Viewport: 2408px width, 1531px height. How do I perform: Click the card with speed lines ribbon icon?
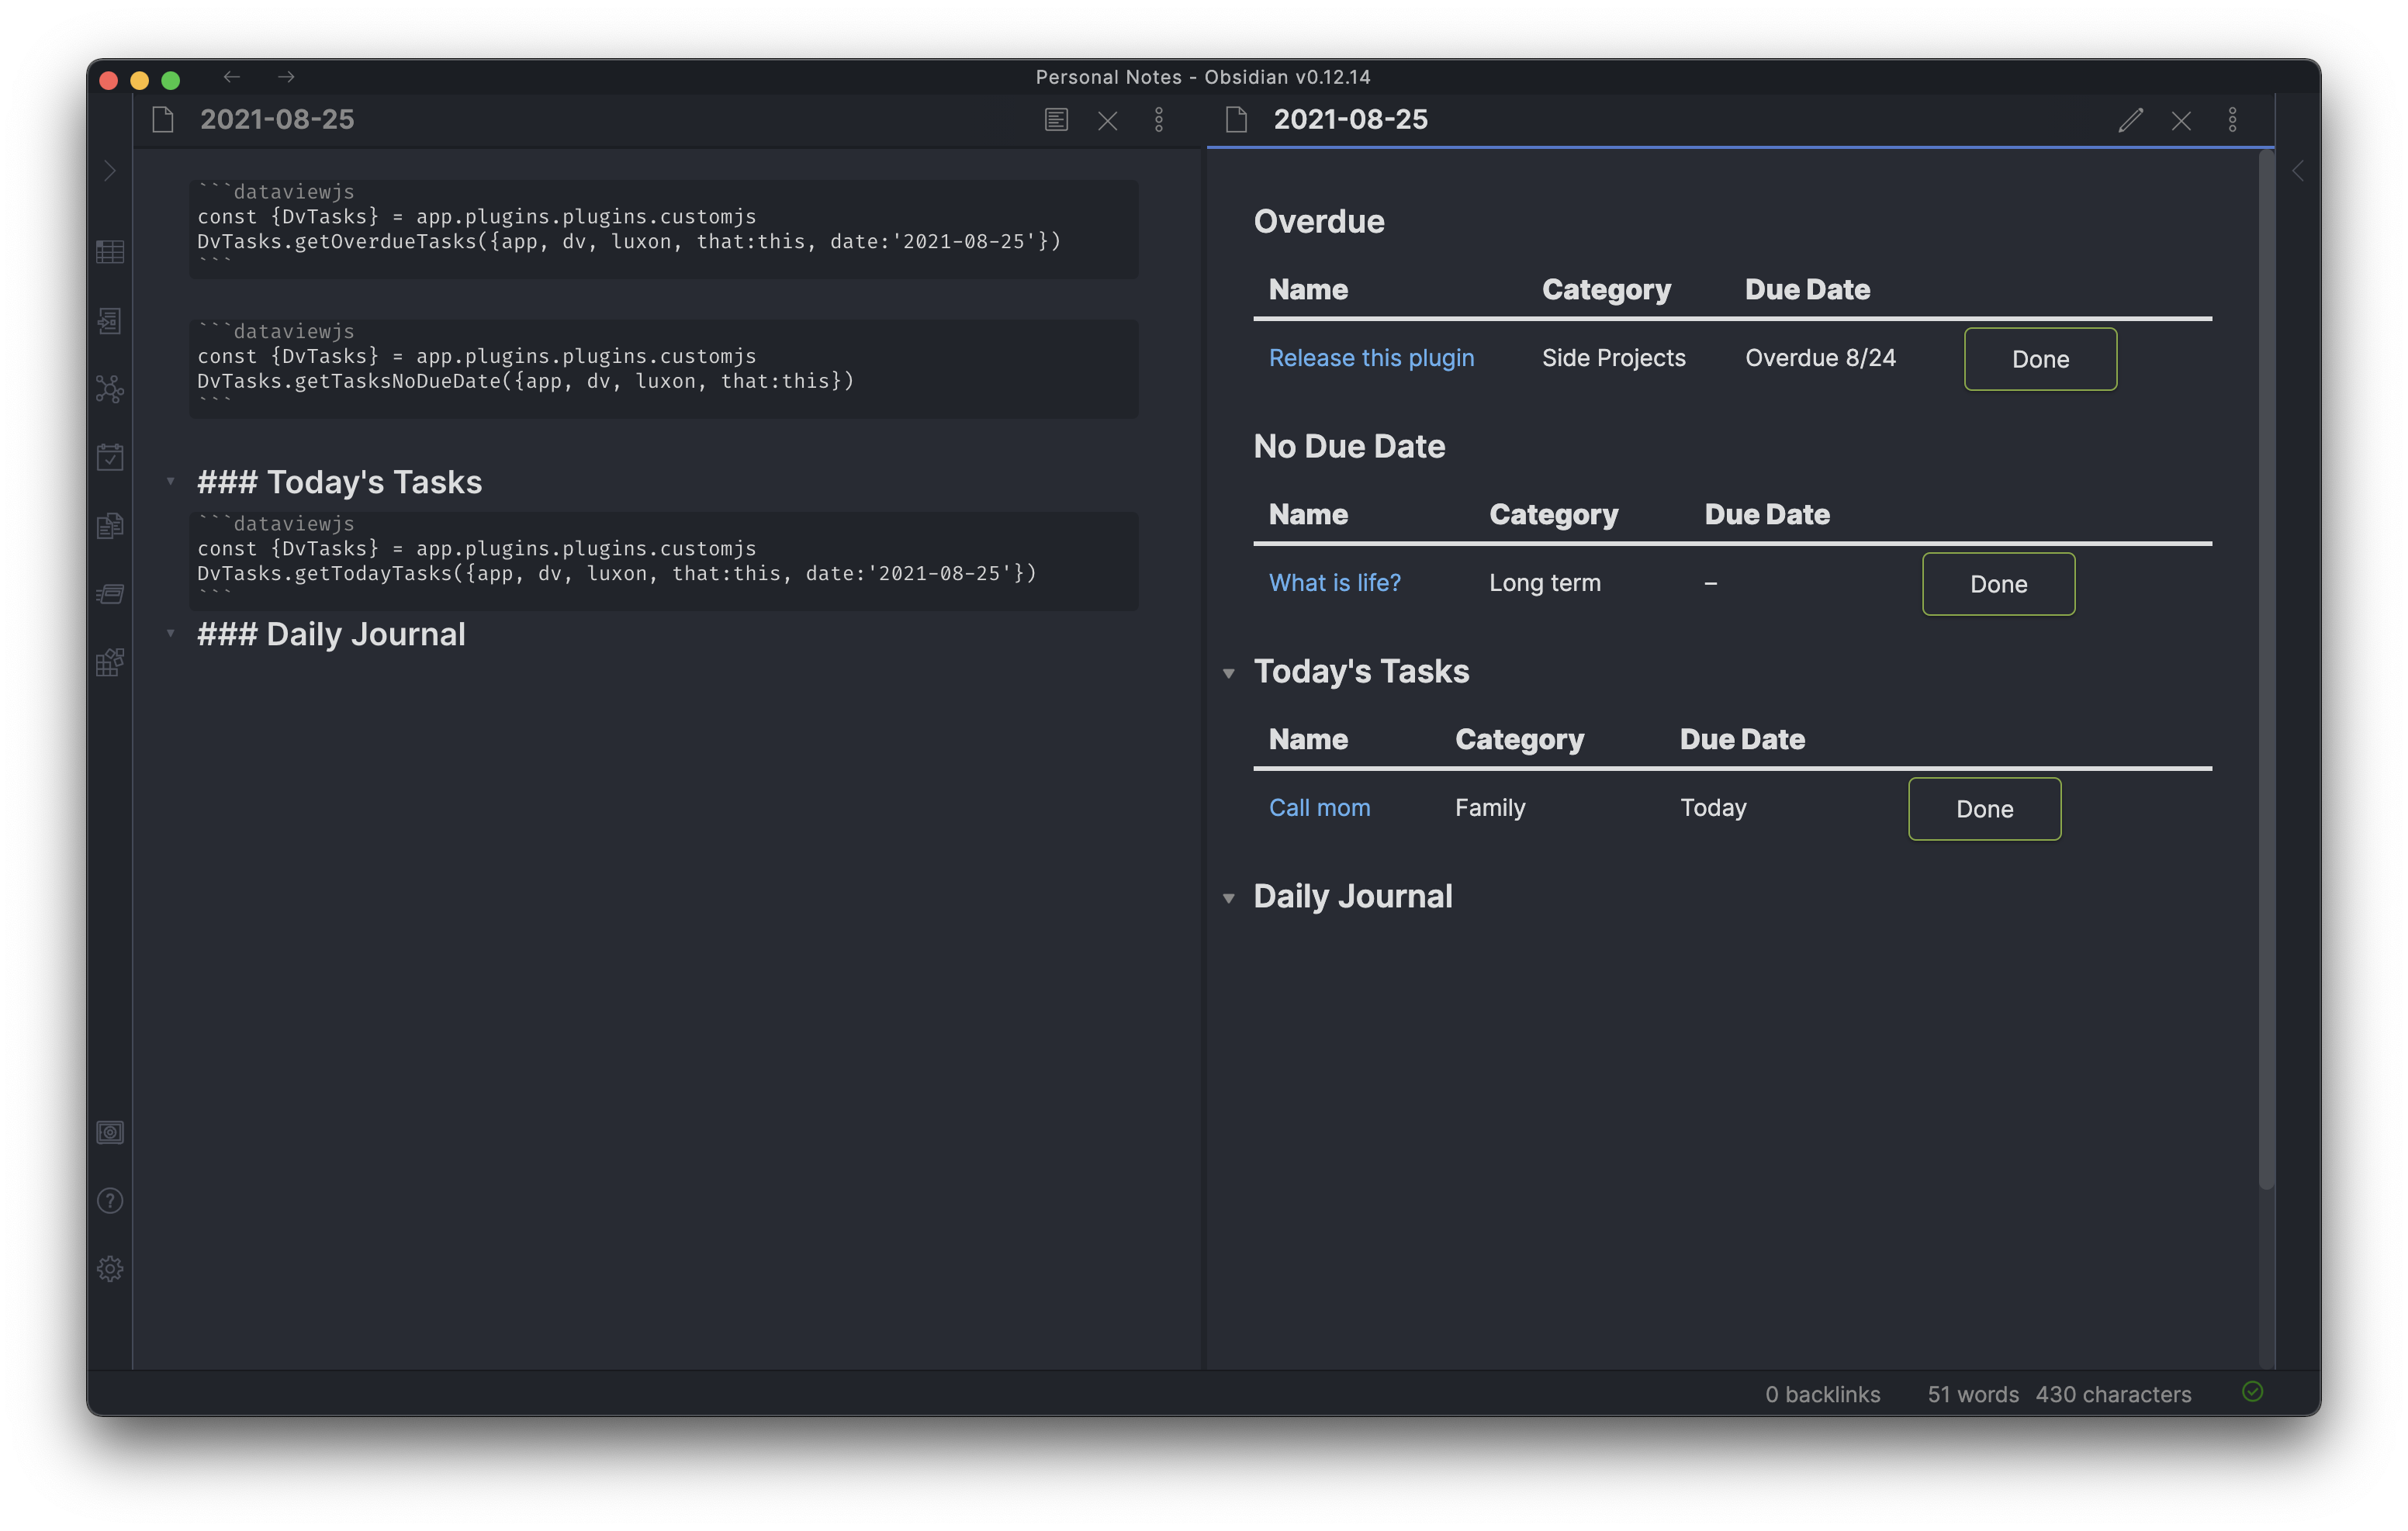[x=110, y=594]
